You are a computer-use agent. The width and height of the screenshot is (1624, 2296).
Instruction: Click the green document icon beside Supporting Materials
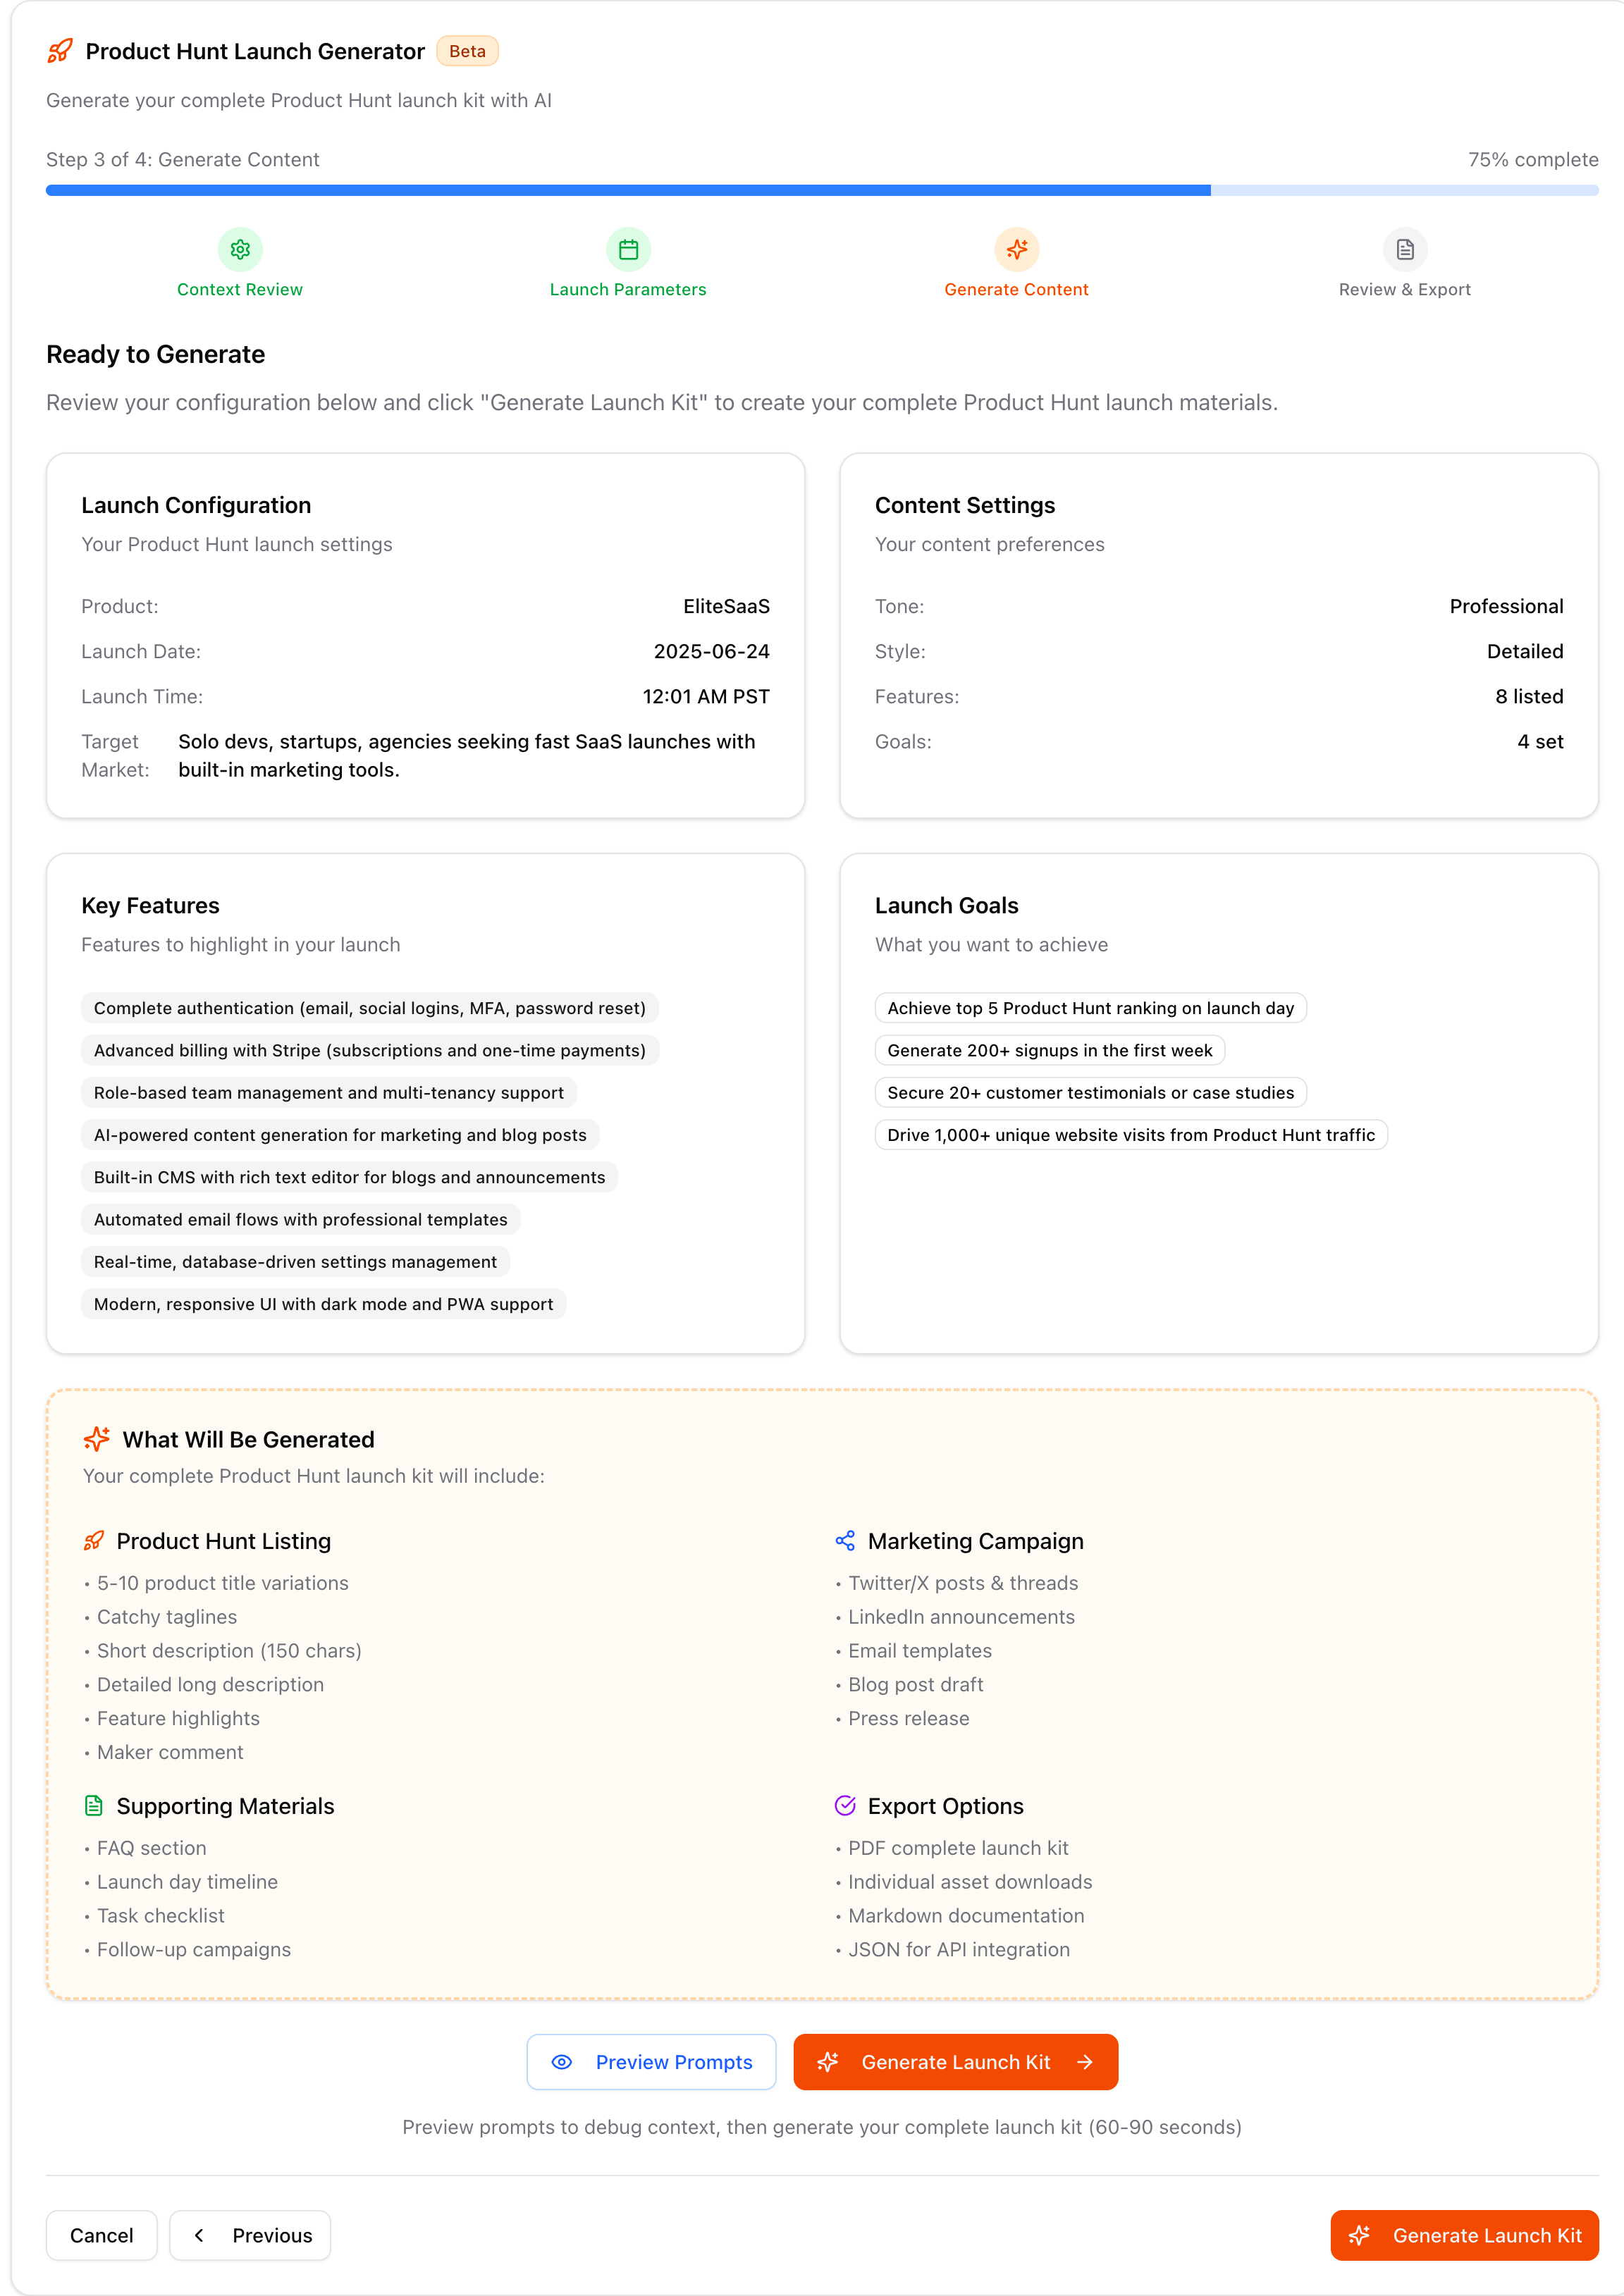pyautogui.click(x=94, y=1806)
